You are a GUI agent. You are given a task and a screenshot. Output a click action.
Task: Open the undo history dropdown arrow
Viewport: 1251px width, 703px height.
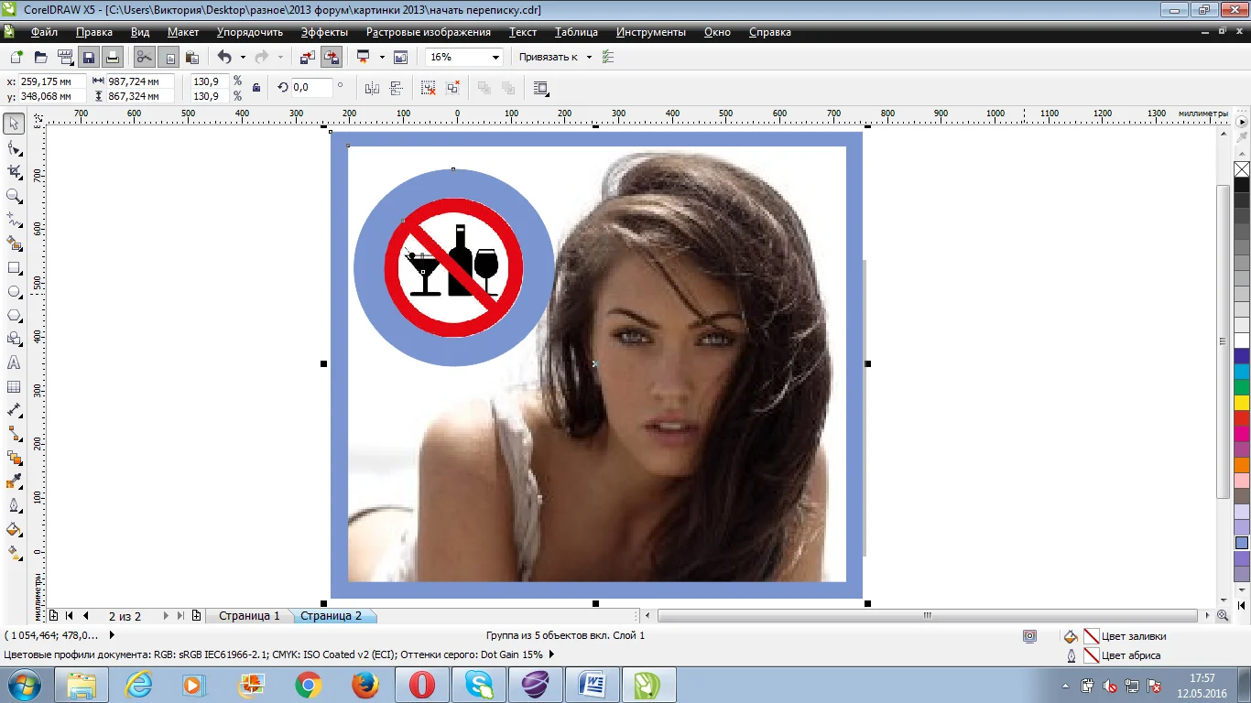[243, 57]
